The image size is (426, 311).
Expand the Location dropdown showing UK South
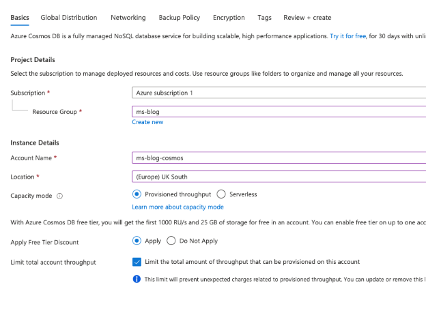click(x=279, y=177)
